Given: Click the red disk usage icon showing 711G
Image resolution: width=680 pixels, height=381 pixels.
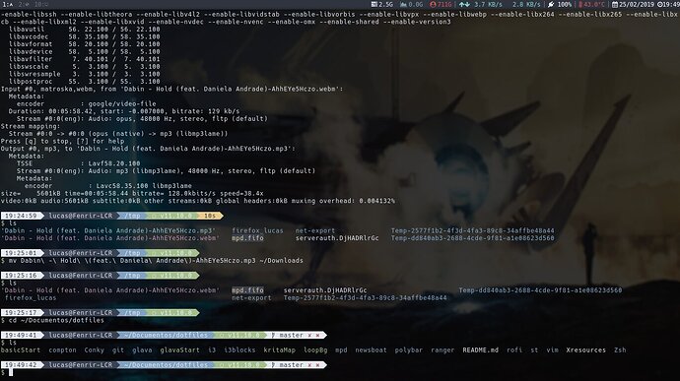Looking at the screenshot, I should 433,4.
